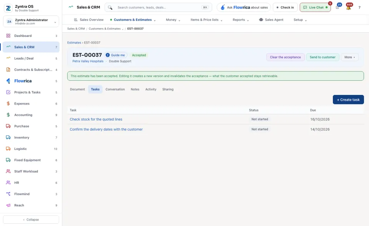Open the notifications bell icon
The width and height of the screenshot is (369, 226).
click(349, 8)
